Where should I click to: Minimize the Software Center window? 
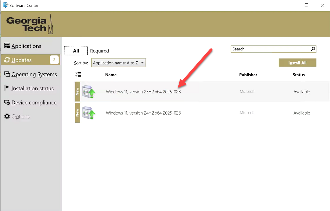pos(291,5)
